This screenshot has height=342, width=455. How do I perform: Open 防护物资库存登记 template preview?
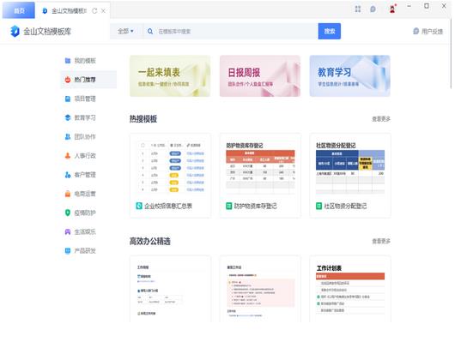260,167
